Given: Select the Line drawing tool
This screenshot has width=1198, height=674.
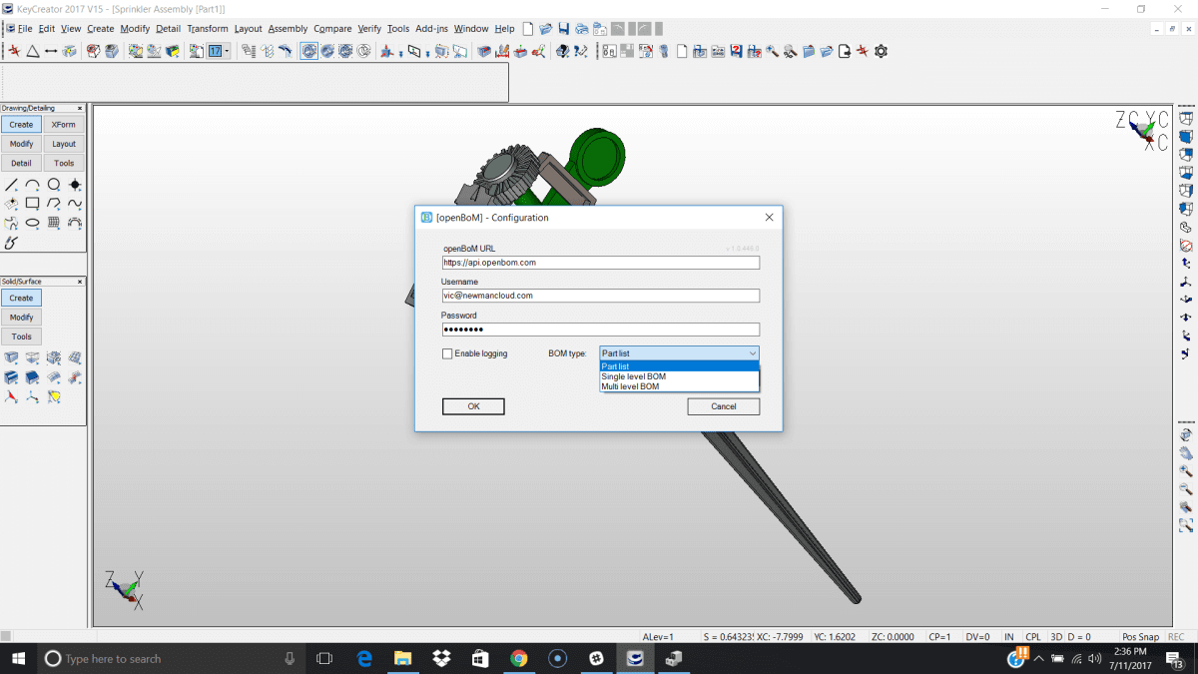Looking at the screenshot, I should [x=11, y=185].
